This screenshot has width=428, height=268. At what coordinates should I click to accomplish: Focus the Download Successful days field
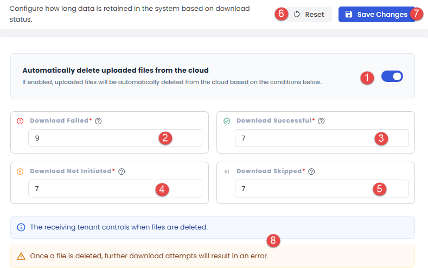click(322, 138)
